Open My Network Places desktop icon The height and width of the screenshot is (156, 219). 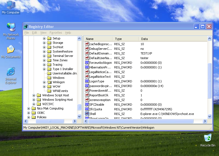[x=11, y=31]
